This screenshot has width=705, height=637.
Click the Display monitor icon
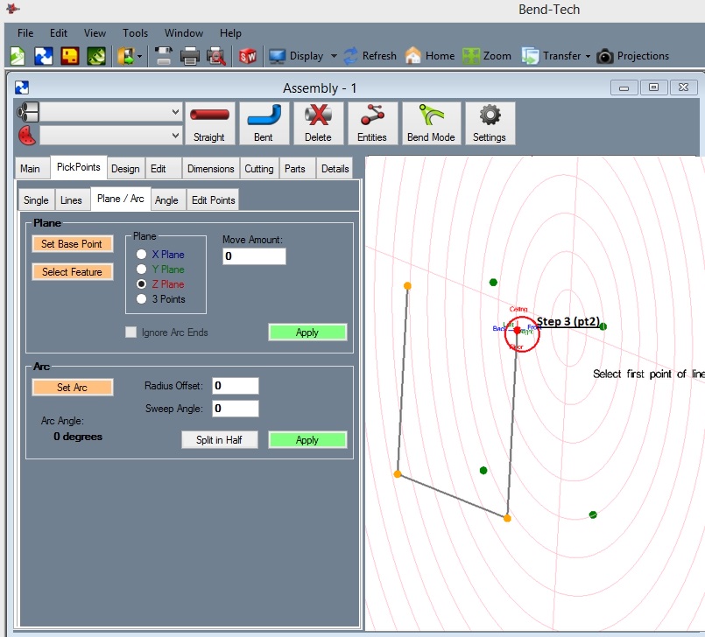click(277, 56)
